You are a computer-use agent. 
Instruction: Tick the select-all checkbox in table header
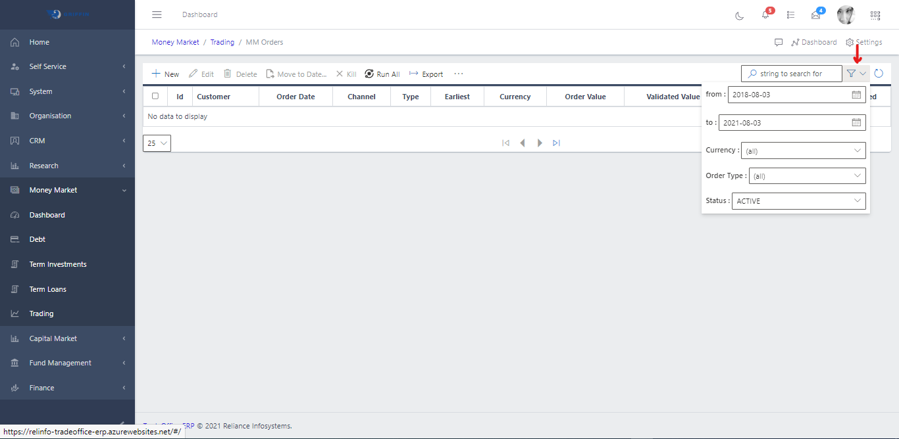[155, 96]
